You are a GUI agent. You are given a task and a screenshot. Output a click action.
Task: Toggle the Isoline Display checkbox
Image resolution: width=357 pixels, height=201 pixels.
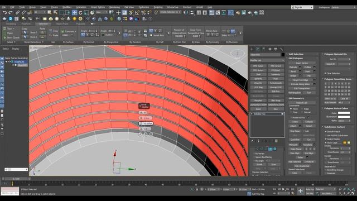(326, 139)
